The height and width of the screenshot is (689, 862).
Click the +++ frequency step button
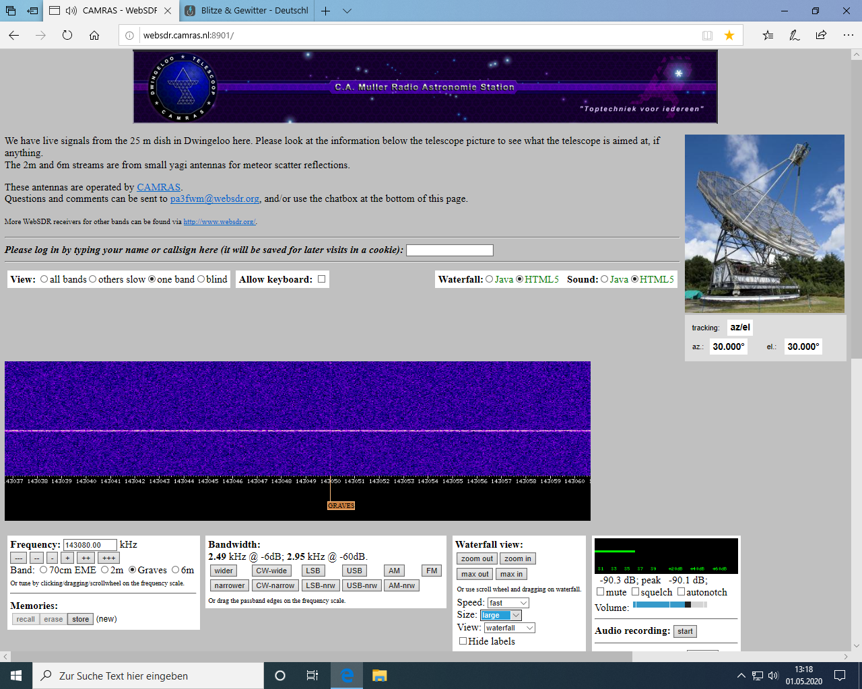(109, 558)
